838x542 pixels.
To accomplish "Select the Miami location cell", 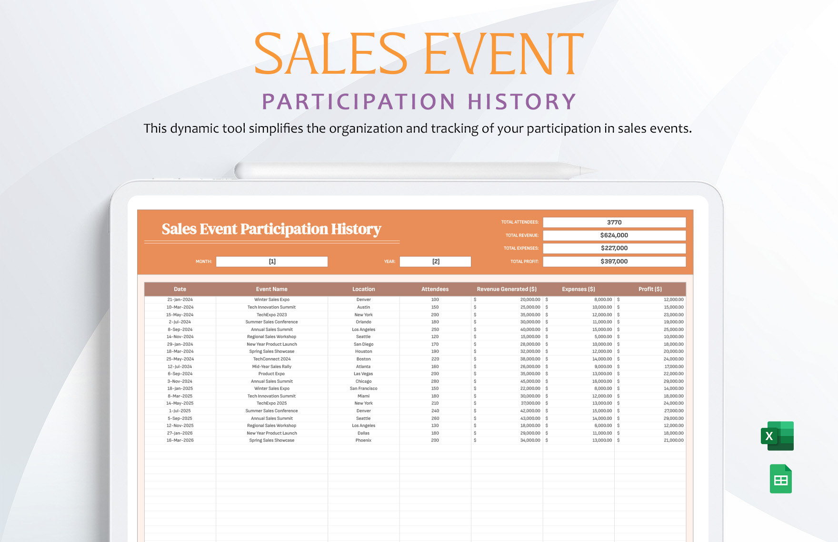I will click(x=364, y=396).
